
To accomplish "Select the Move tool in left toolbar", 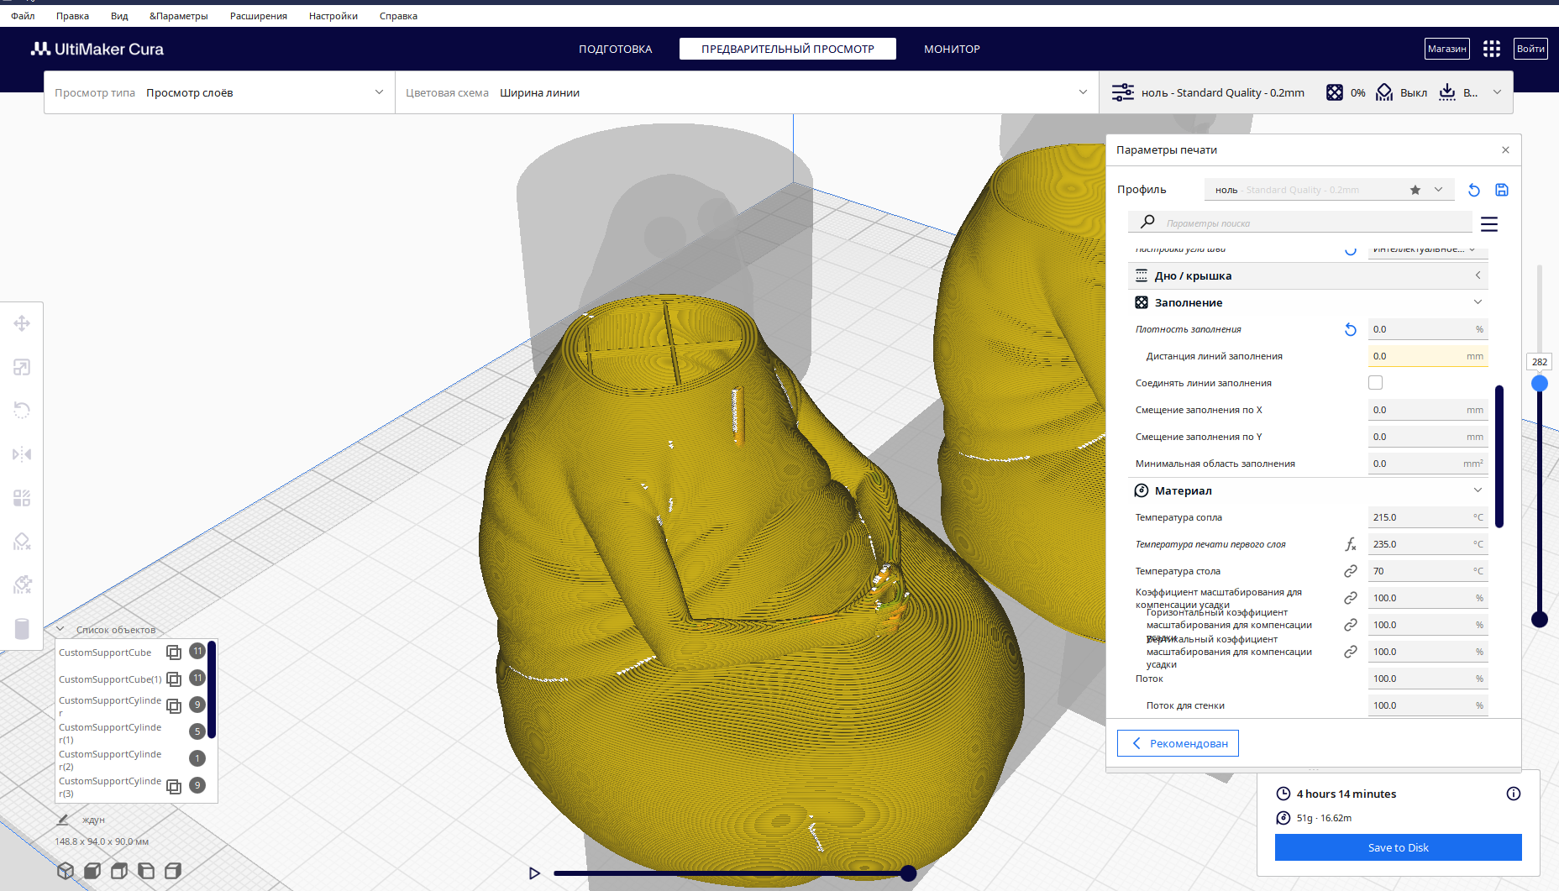I will point(22,323).
